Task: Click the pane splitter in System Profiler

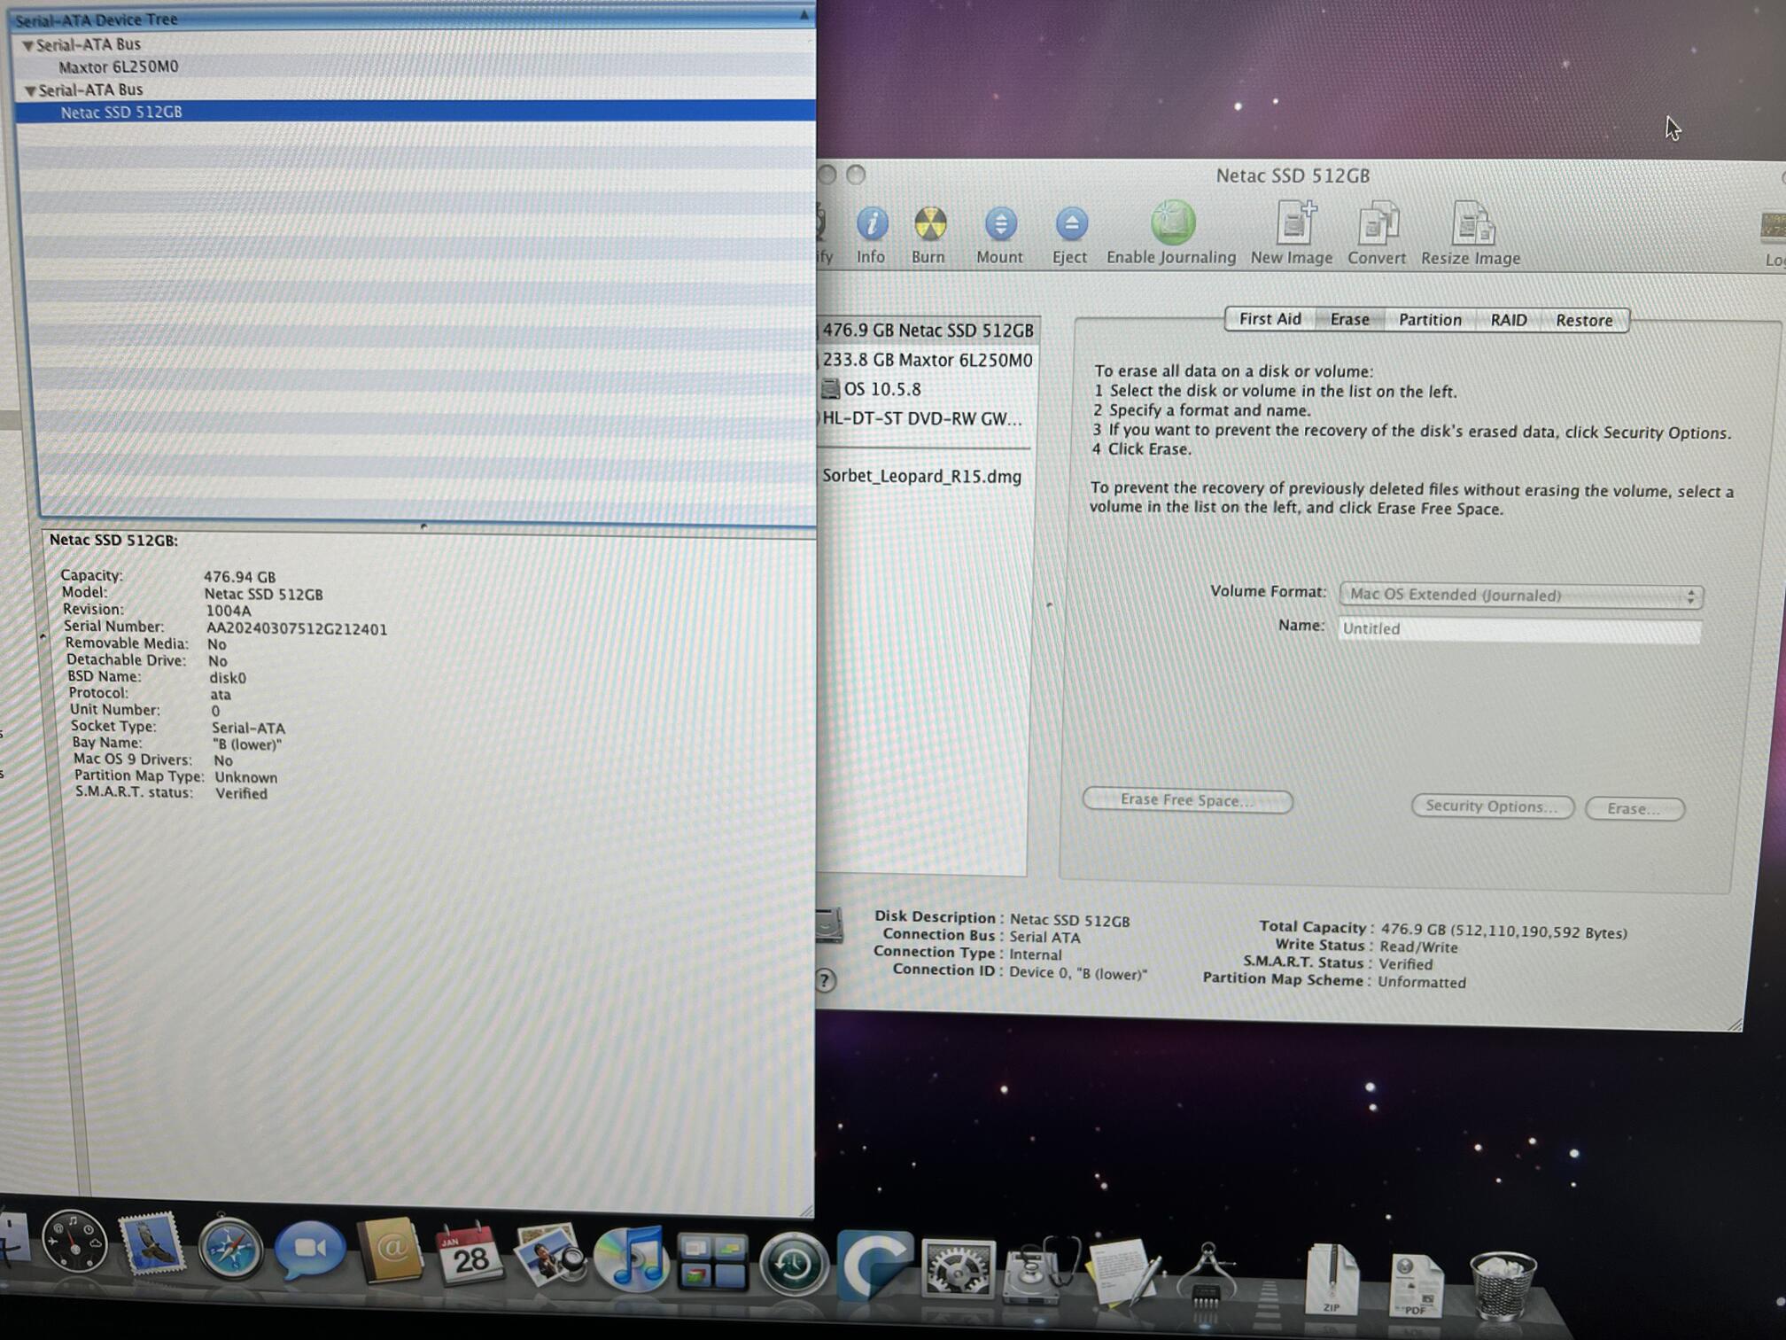Action: point(424,526)
